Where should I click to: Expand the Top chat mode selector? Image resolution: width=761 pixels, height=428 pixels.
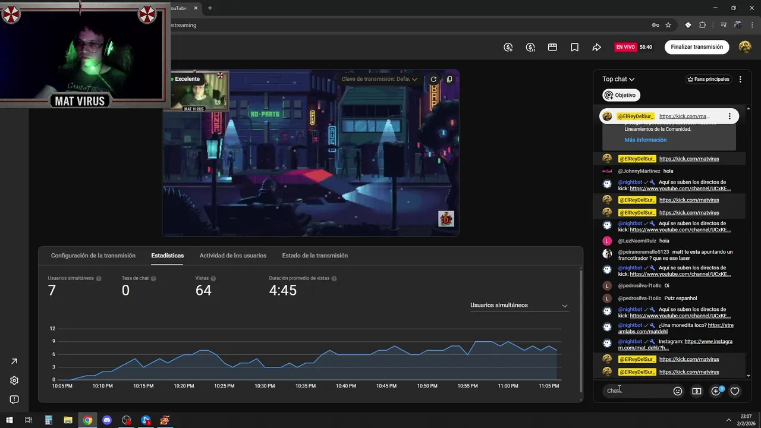coord(618,79)
